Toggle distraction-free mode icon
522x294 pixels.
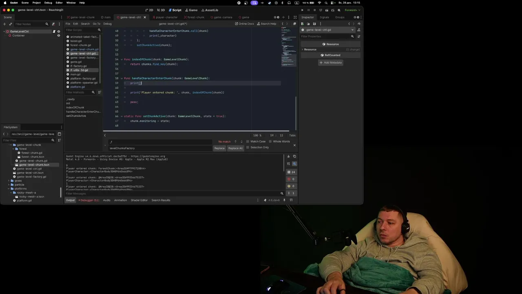(295, 17)
